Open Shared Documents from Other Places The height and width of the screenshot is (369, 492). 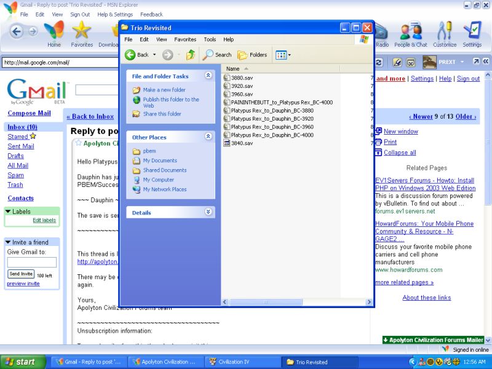coord(165,170)
